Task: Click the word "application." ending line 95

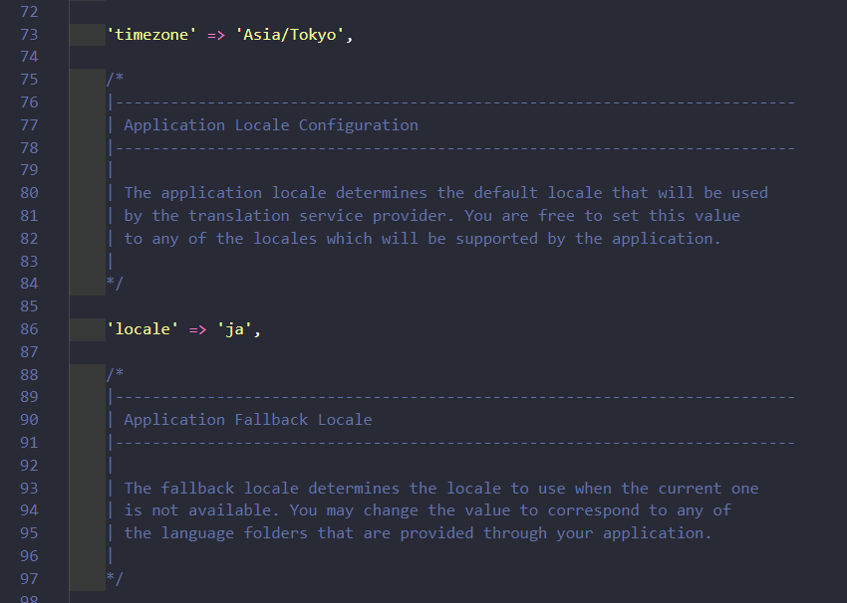Action: [657, 533]
